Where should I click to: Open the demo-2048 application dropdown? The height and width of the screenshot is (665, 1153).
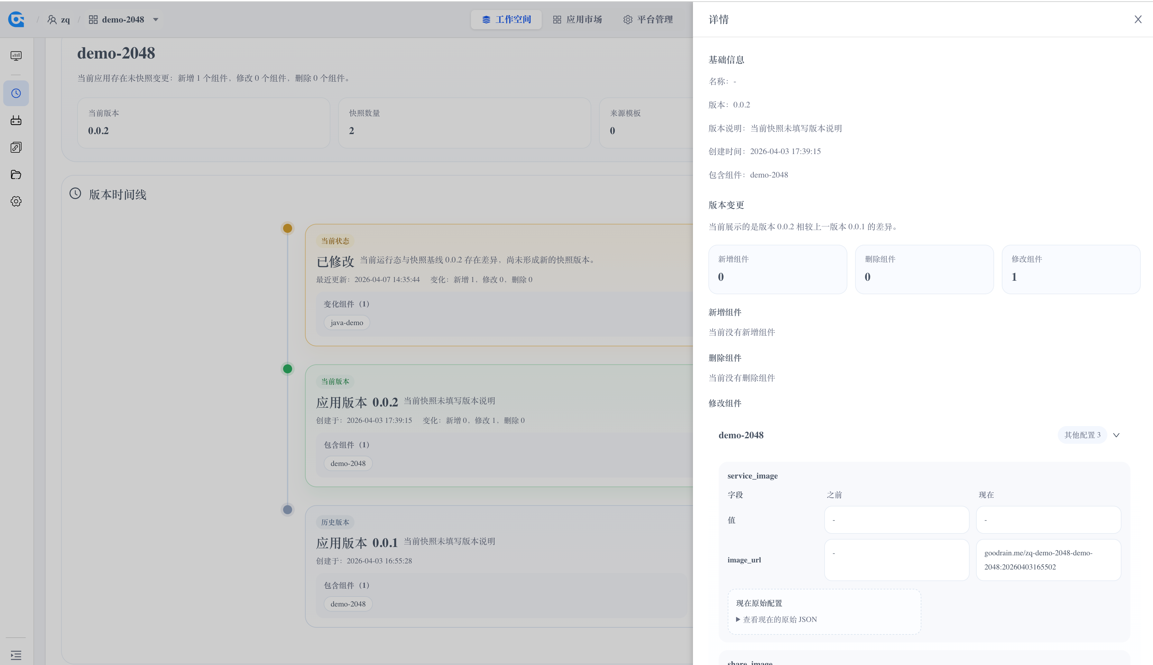tap(155, 20)
